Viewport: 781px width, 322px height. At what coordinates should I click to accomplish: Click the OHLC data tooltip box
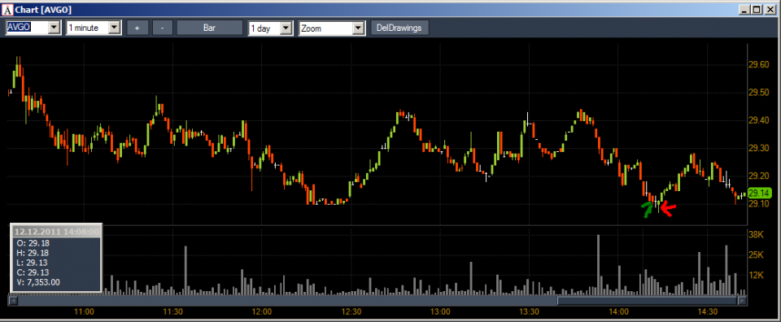tap(56, 258)
